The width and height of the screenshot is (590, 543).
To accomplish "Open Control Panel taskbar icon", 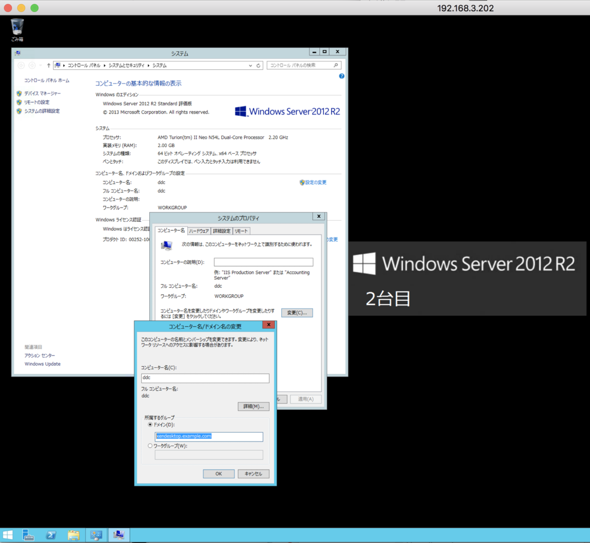I will click(96, 535).
